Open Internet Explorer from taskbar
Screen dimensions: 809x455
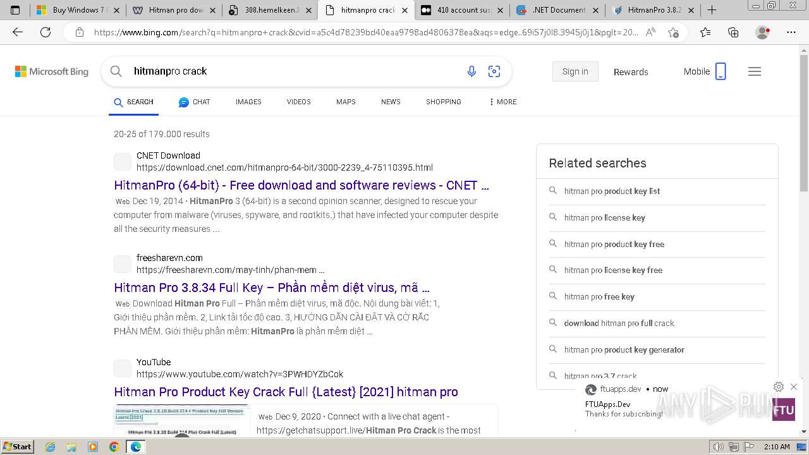point(51,447)
